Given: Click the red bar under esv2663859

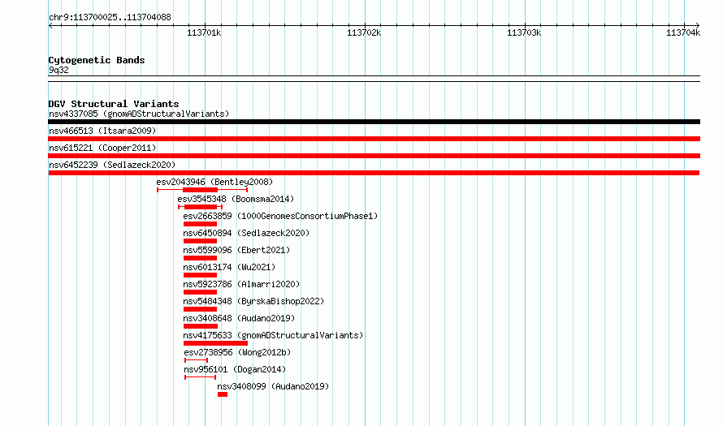Looking at the screenshot, I should pyautogui.click(x=200, y=224).
